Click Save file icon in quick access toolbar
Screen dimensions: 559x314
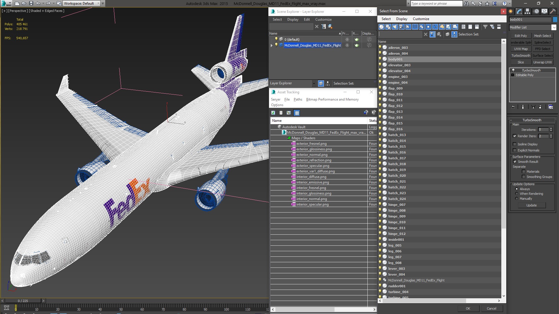(31, 3)
